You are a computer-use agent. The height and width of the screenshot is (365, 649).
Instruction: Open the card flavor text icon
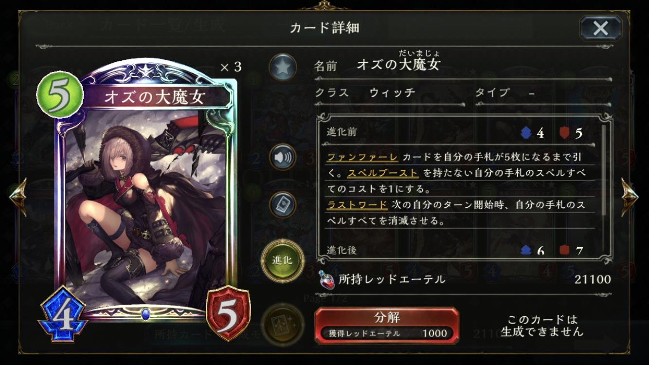[x=283, y=204]
